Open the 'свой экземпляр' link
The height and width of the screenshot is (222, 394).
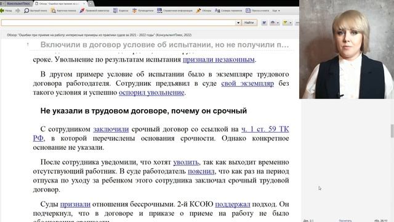(x=247, y=83)
